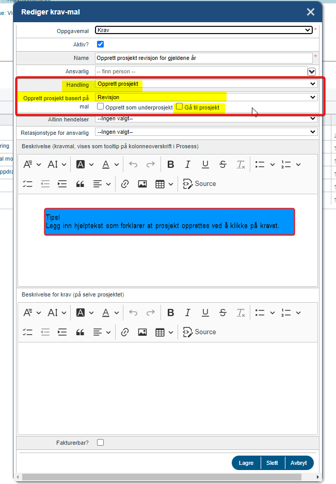Click the Avbryt button
This screenshot has width=336, height=484.
point(298,463)
